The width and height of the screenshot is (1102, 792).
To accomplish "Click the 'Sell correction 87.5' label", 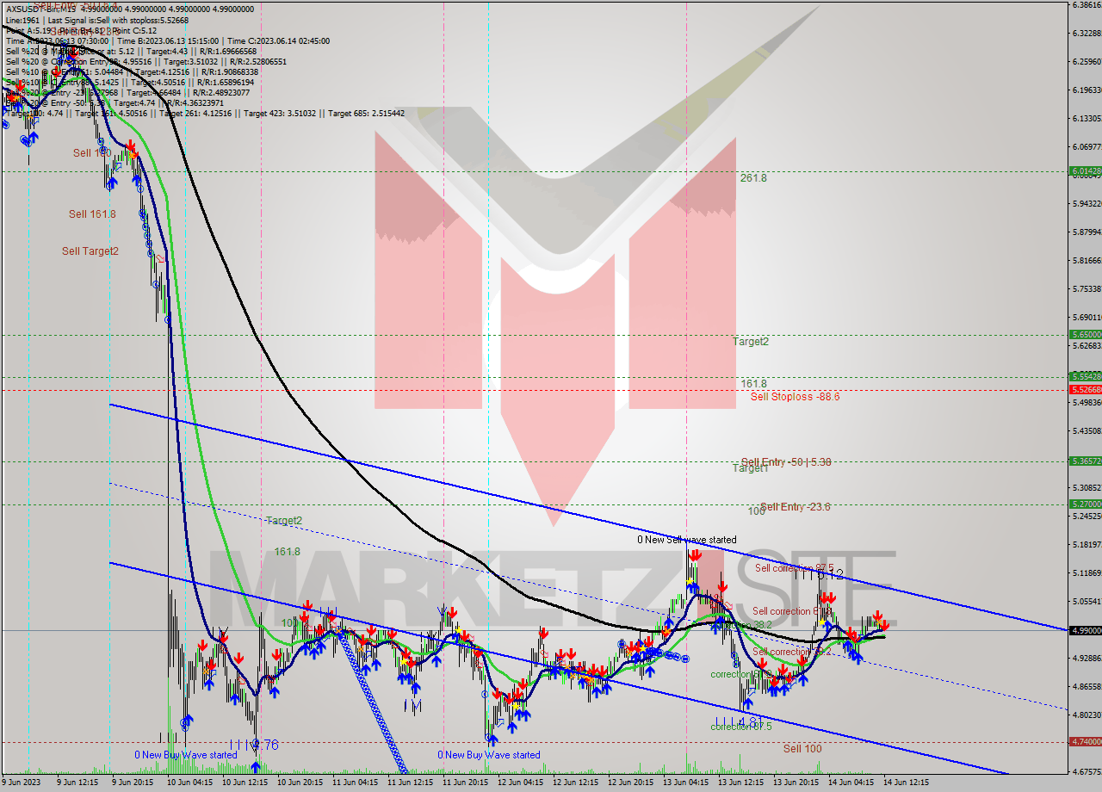I will 795,568.
